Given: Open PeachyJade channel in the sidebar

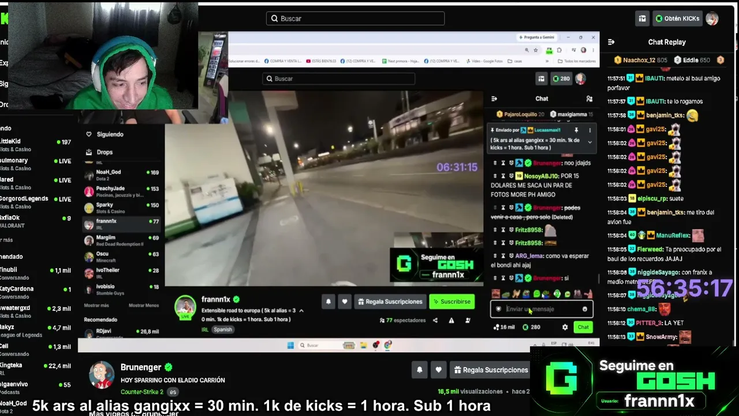Looking at the screenshot, I should [122, 191].
